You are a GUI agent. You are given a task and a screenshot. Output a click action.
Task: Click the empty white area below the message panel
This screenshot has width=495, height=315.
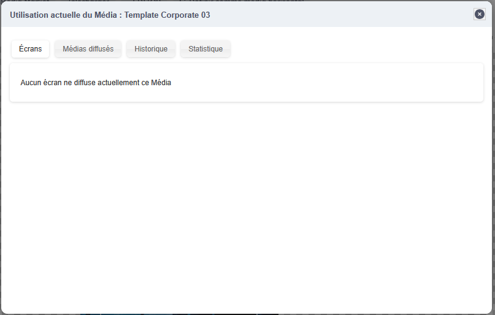245,202
